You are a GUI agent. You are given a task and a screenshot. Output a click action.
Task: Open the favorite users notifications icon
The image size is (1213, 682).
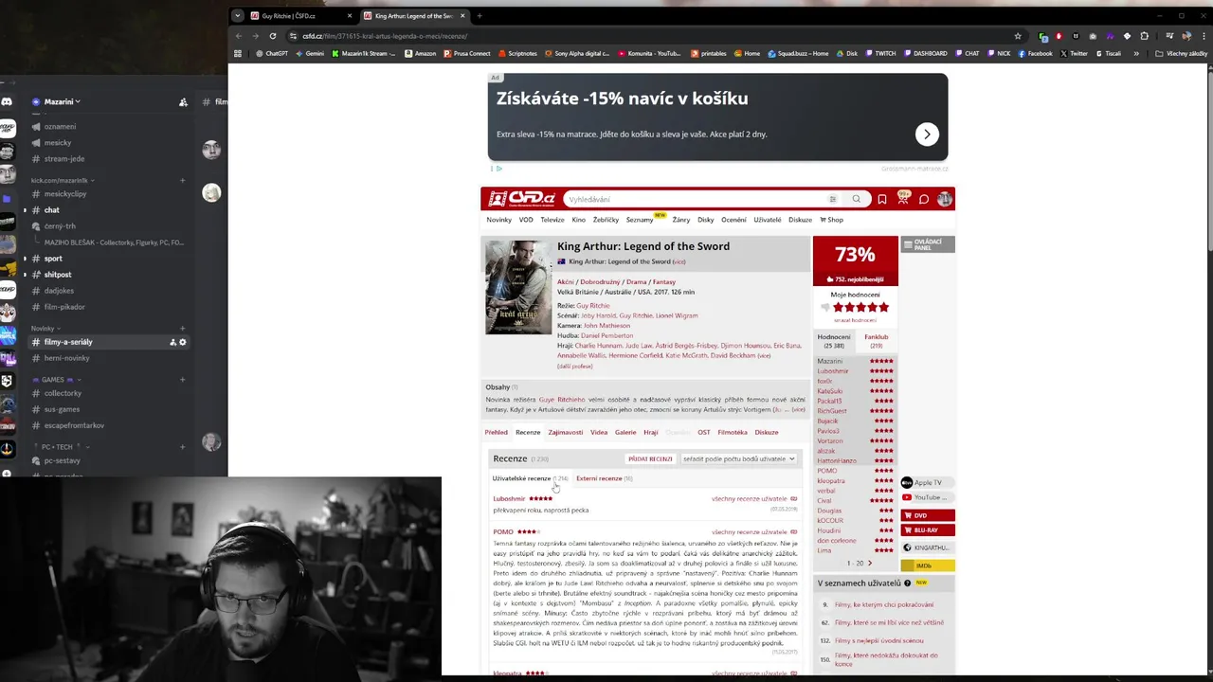[x=903, y=198]
